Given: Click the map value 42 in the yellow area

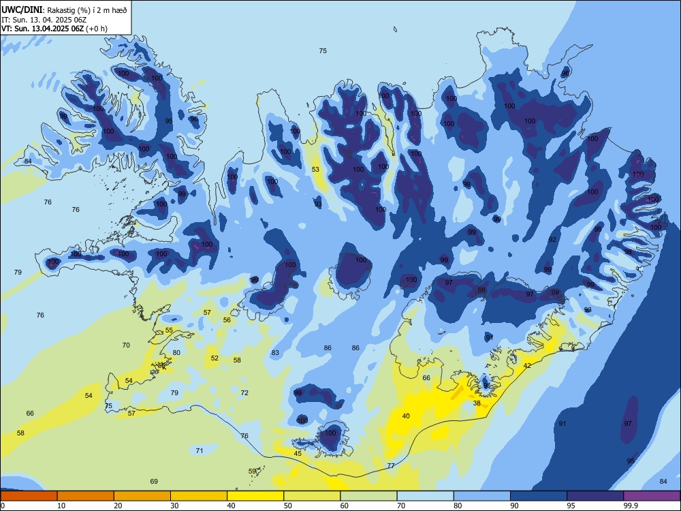Looking at the screenshot, I should coord(527,366).
